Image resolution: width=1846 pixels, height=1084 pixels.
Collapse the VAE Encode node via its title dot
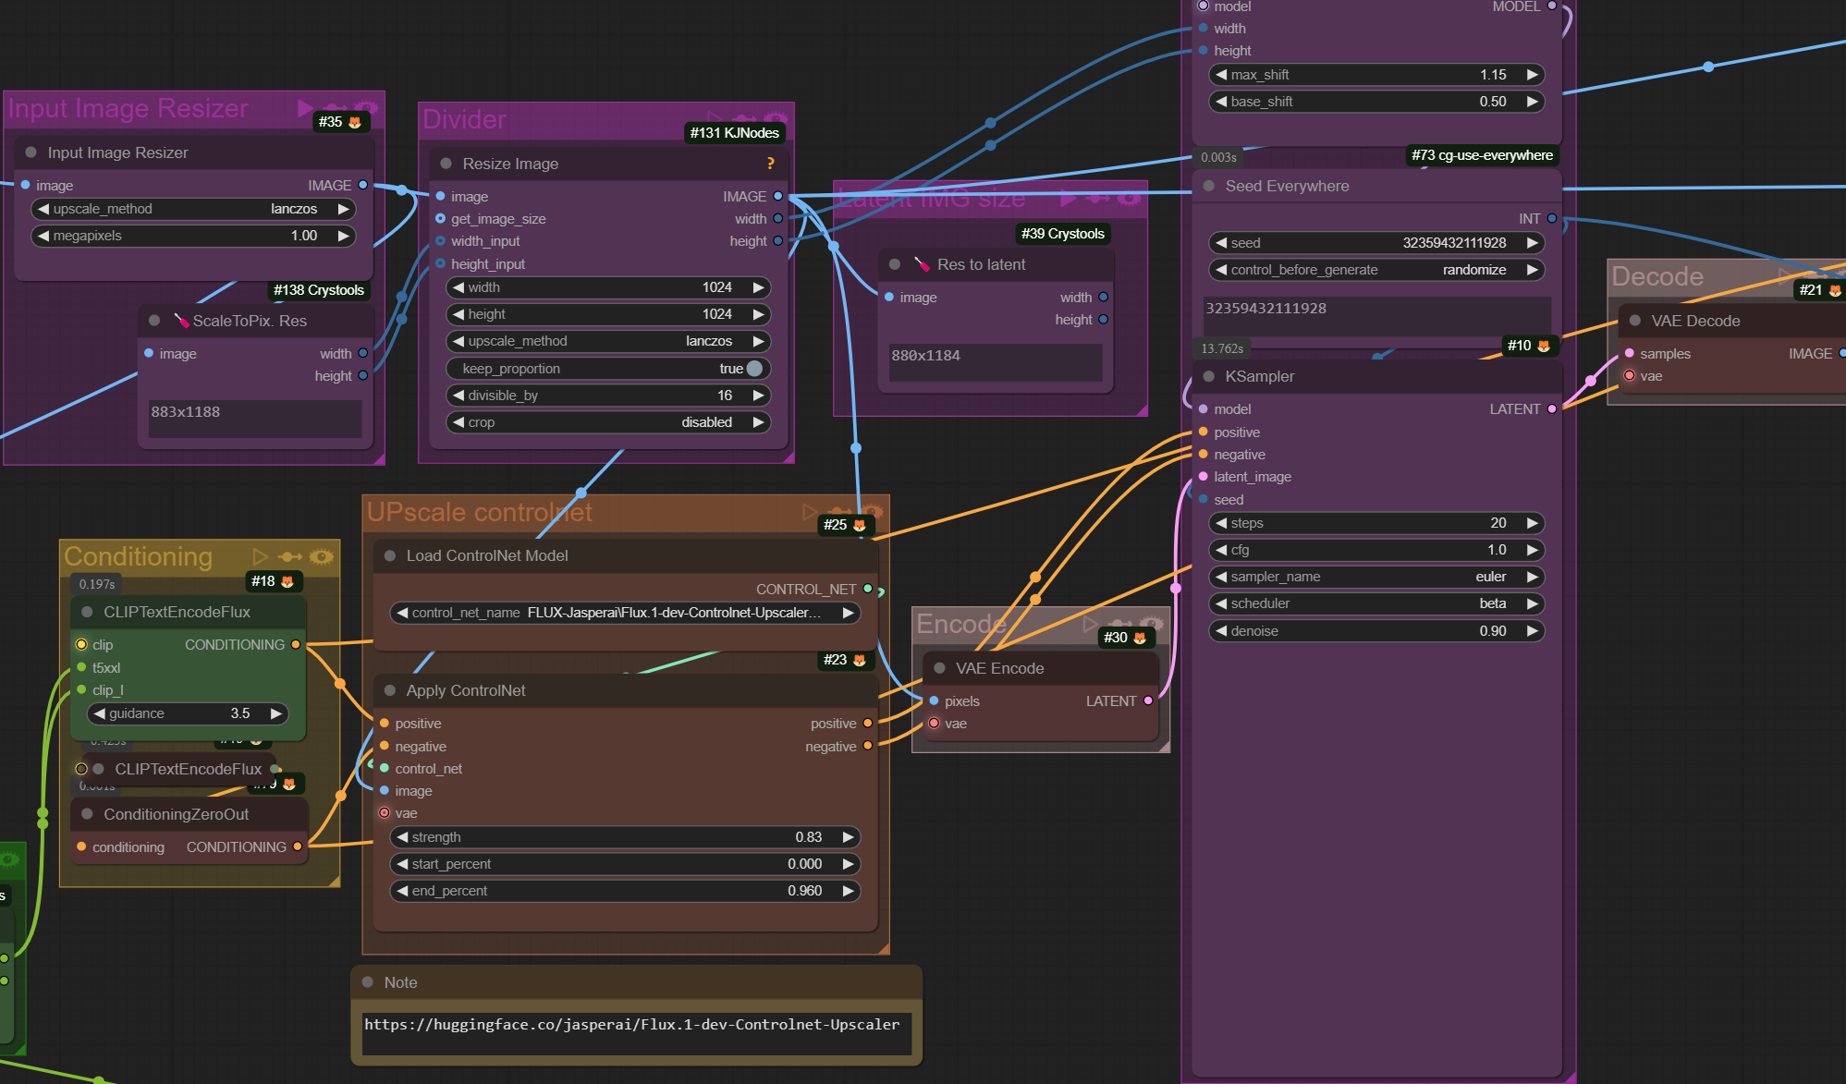(939, 668)
